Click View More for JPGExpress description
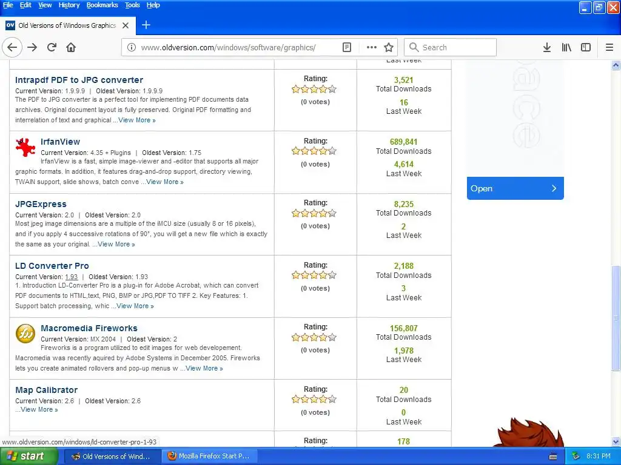The image size is (621, 465). (x=116, y=245)
